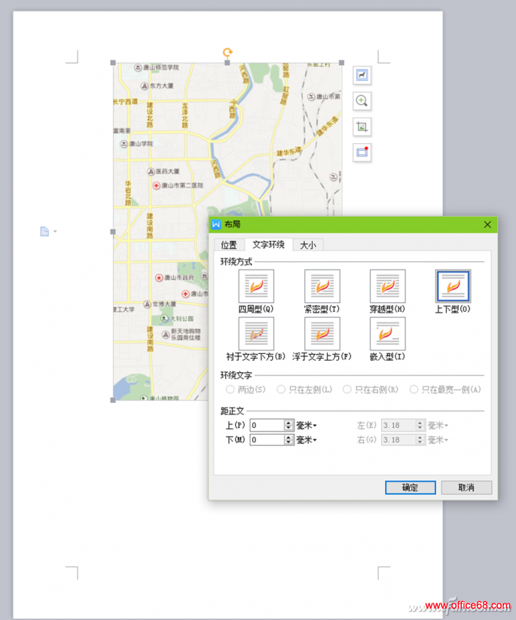Switch to the 位置 tab
The height and width of the screenshot is (620, 516).
coord(229,245)
